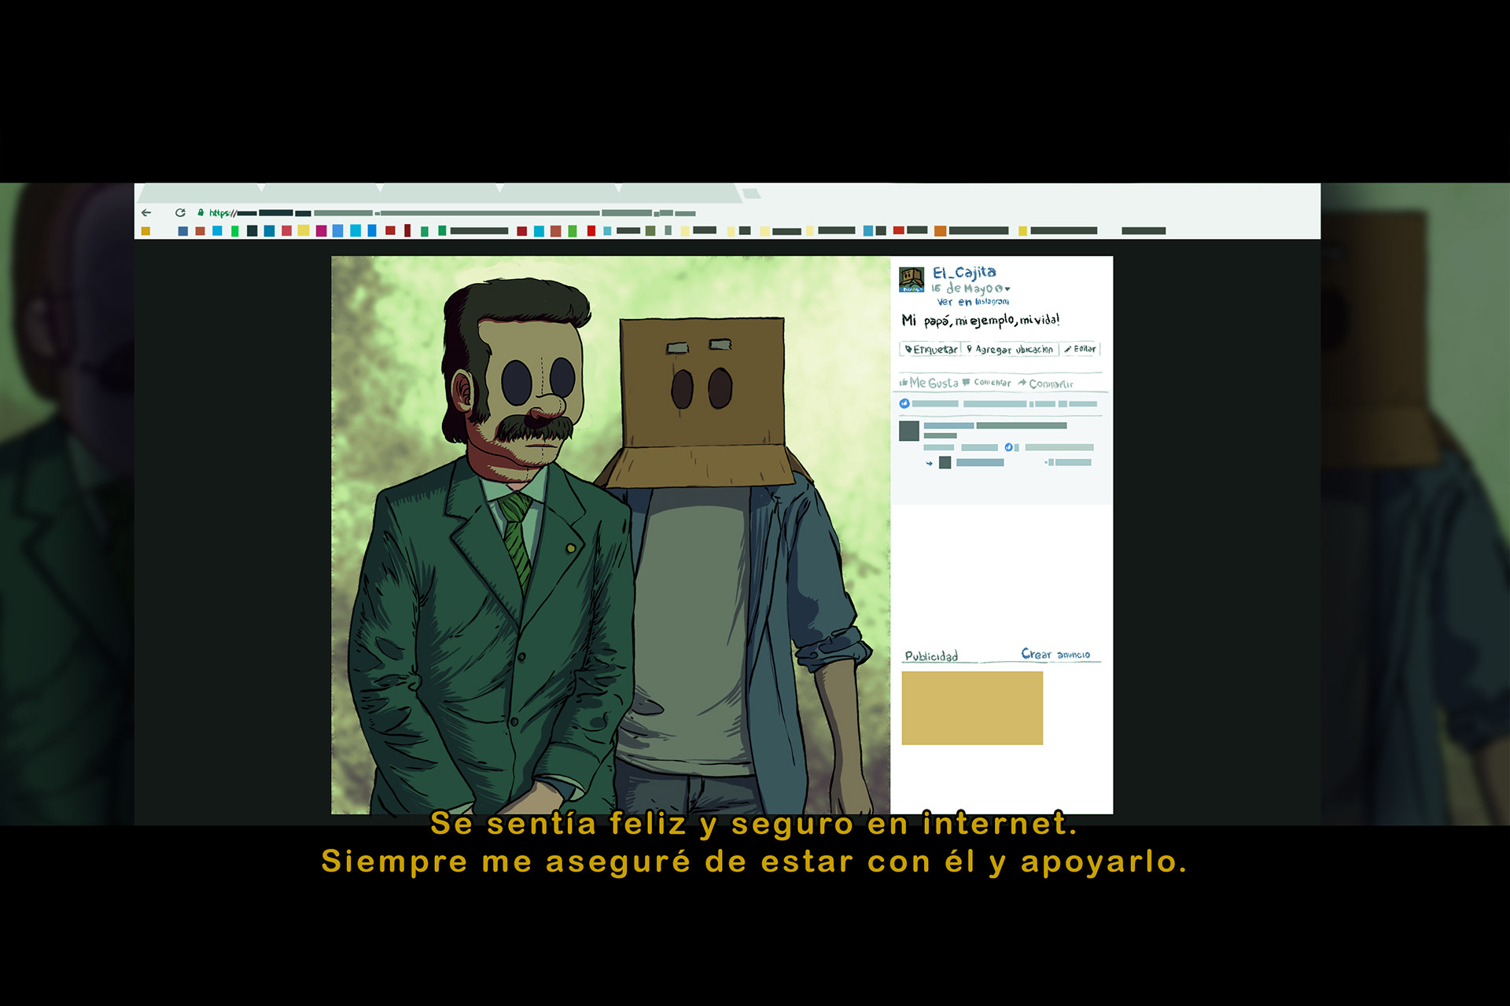This screenshot has width=1510, height=1006.
Task: Open the new tab button
Action: pos(752,193)
